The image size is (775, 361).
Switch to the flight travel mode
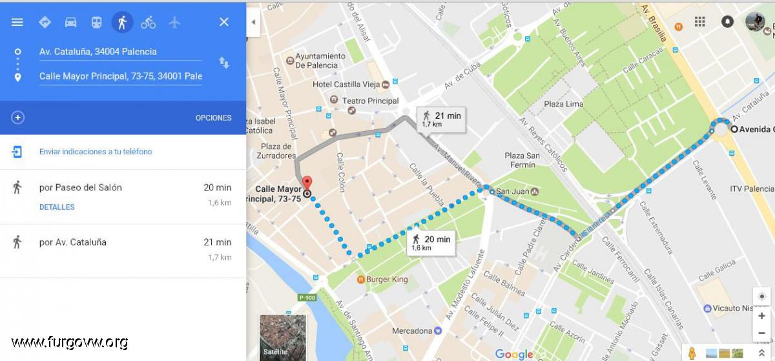click(x=174, y=22)
